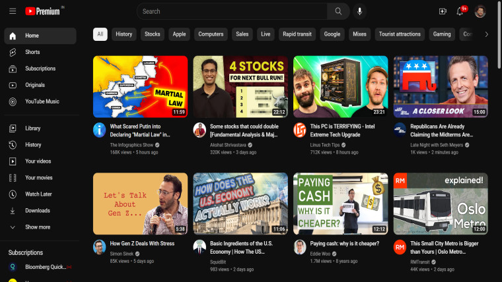502x282 pixels.
Task: Open Late Night with Seth Meyers avatar
Action: pyautogui.click(x=400, y=130)
